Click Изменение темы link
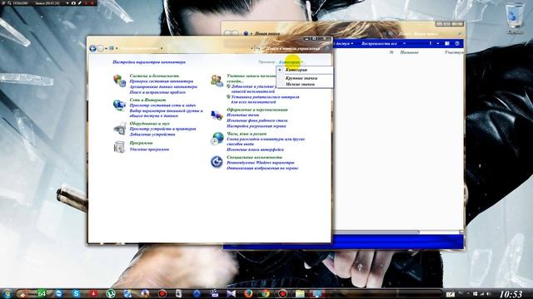This screenshot has width=533, height=299. coord(242,115)
